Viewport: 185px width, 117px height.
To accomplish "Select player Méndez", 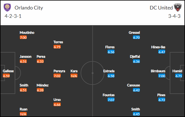I will [x=42, y=85].
